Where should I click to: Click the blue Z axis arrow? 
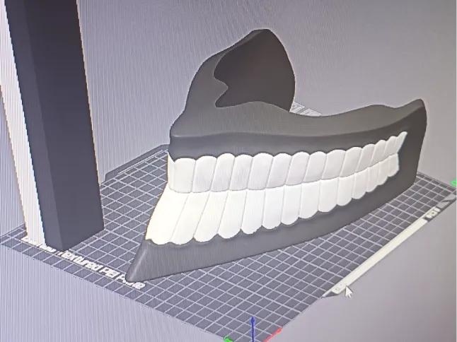pyautogui.click(x=253, y=329)
